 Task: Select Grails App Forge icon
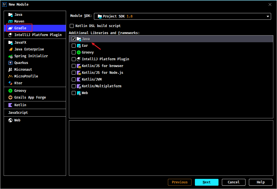[10, 97]
